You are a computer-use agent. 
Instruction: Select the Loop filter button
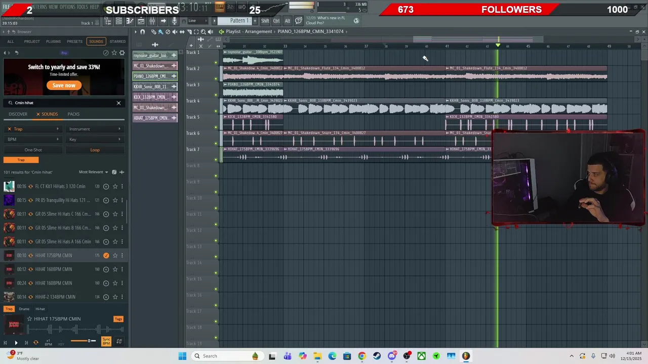95,150
